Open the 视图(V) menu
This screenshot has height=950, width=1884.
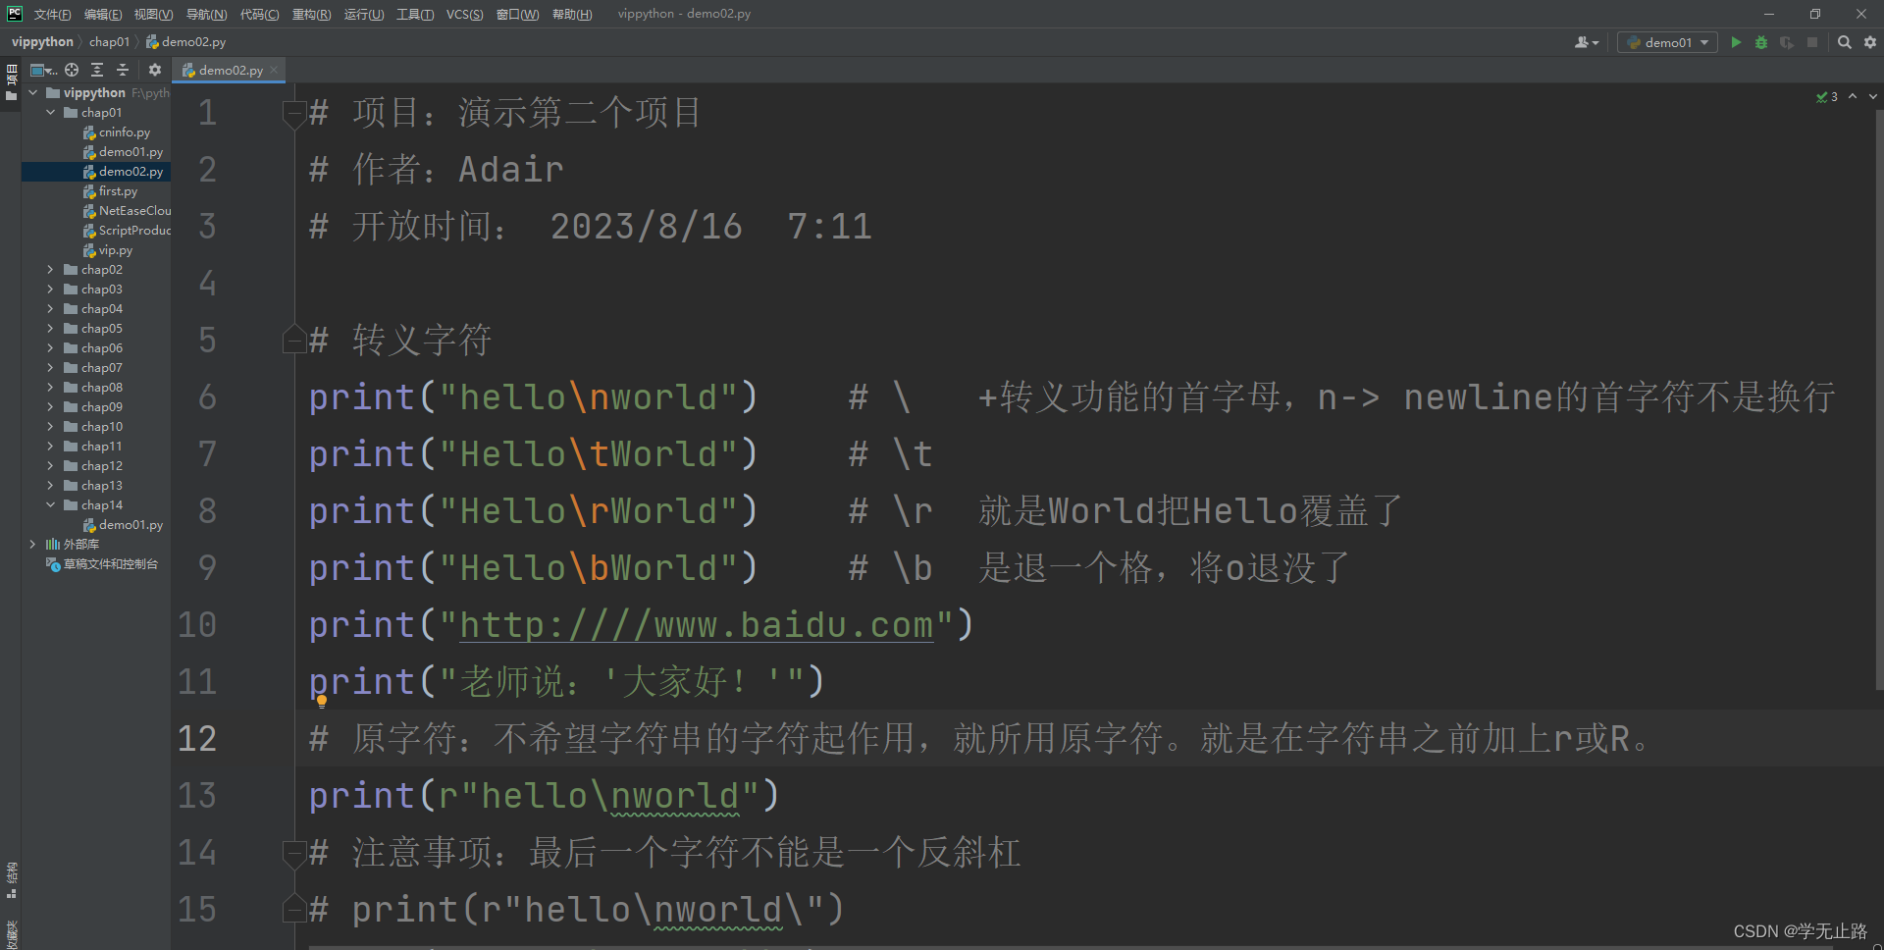coord(153,14)
